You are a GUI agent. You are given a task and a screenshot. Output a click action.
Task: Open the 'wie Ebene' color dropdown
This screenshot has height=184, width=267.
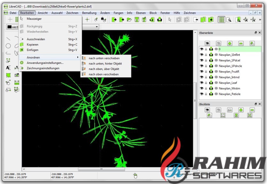(x=13, y=27)
